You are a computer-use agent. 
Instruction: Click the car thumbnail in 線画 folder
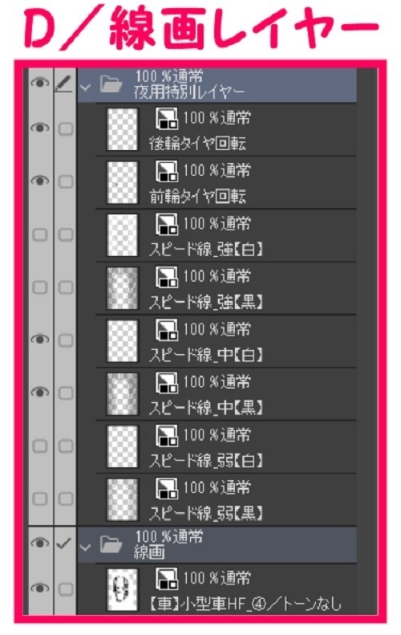(122, 589)
